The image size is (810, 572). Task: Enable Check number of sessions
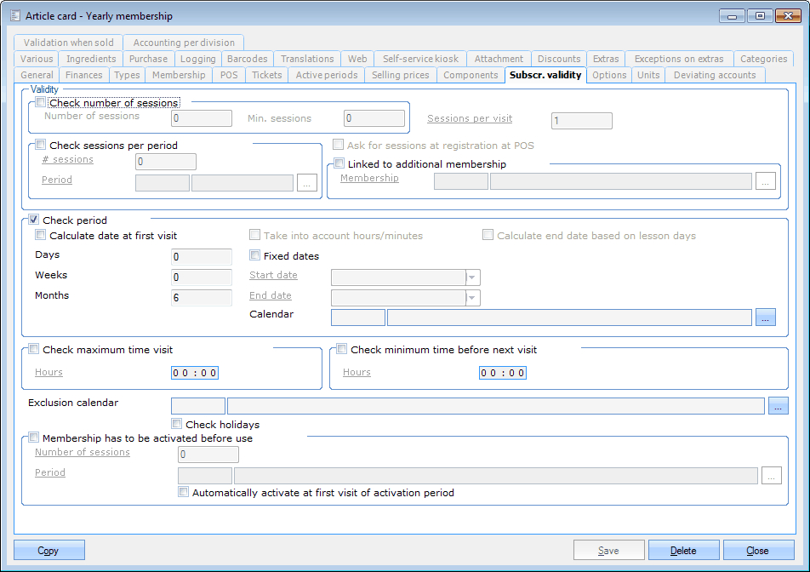41,103
